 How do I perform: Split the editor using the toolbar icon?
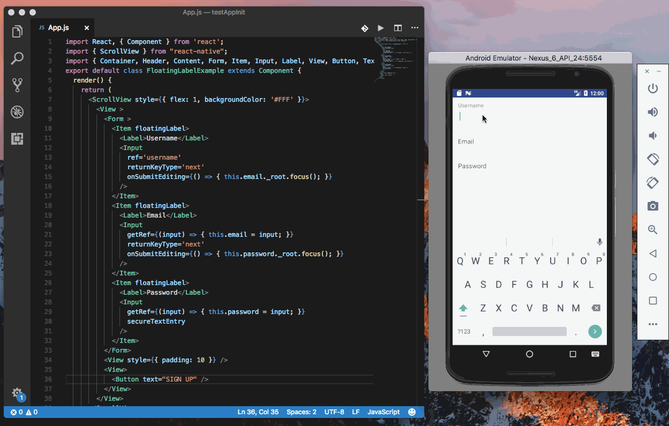(x=397, y=28)
